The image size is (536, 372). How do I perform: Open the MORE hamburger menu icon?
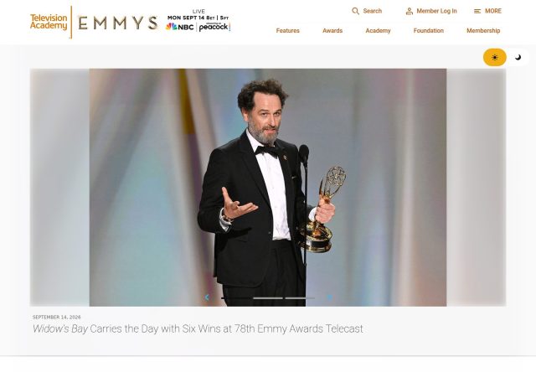(477, 11)
